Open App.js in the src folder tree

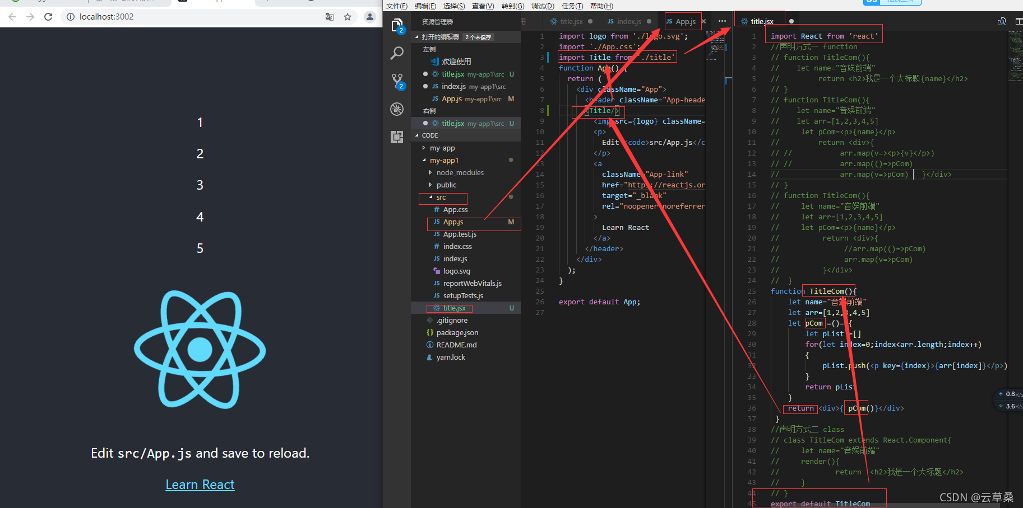pyautogui.click(x=453, y=222)
